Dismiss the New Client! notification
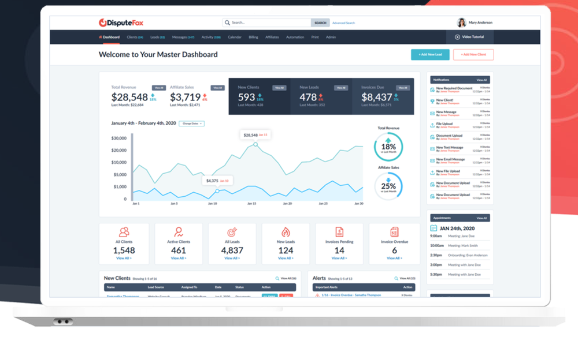Viewport: 578px width, 337px height. point(485,100)
